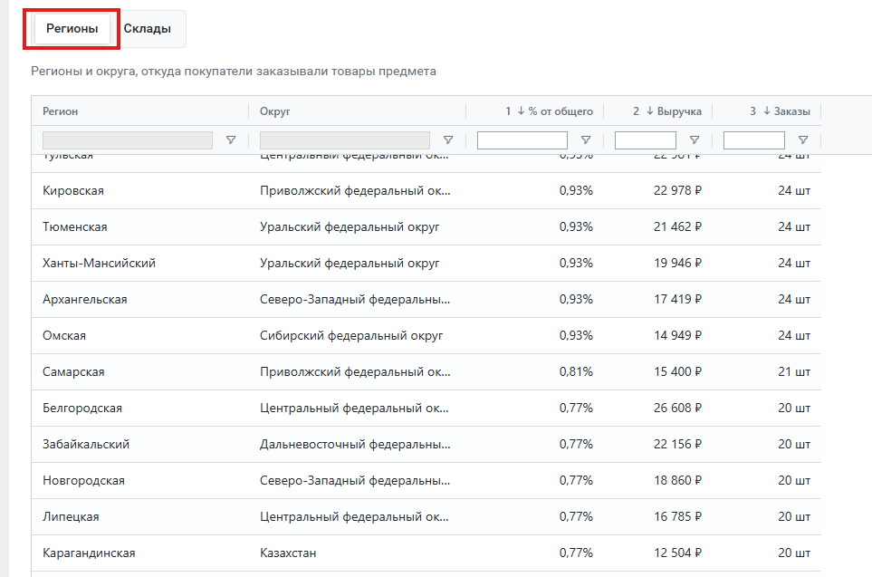Click filter icon for Заказы column
This screenshot has width=872, height=577.
(803, 140)
